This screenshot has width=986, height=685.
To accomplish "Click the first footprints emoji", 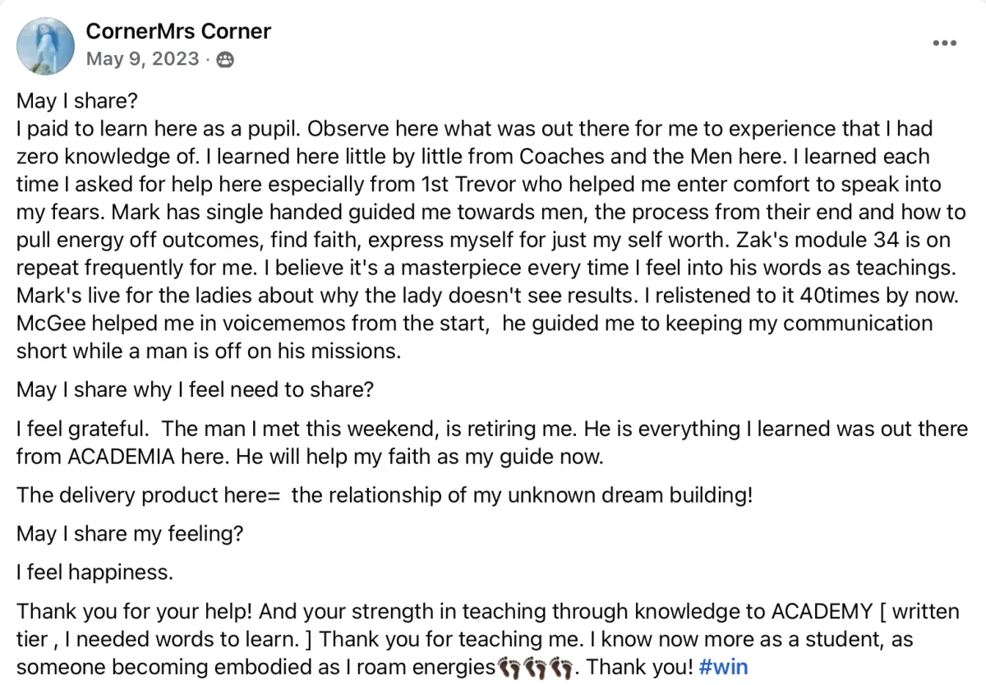I will 509,666.
